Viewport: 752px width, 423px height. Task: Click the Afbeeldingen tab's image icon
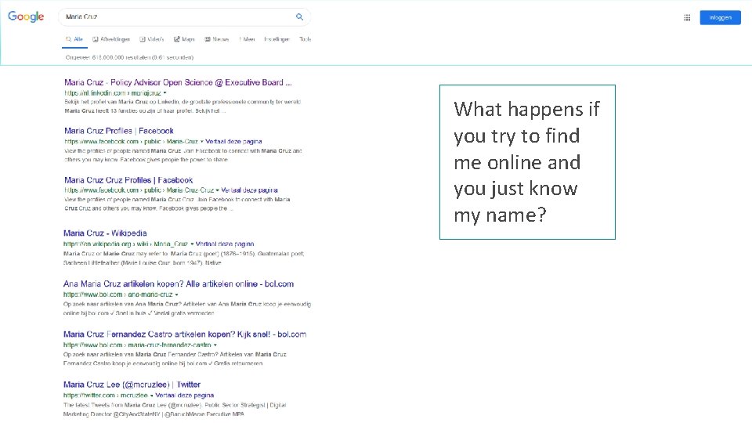click(96, 39)
